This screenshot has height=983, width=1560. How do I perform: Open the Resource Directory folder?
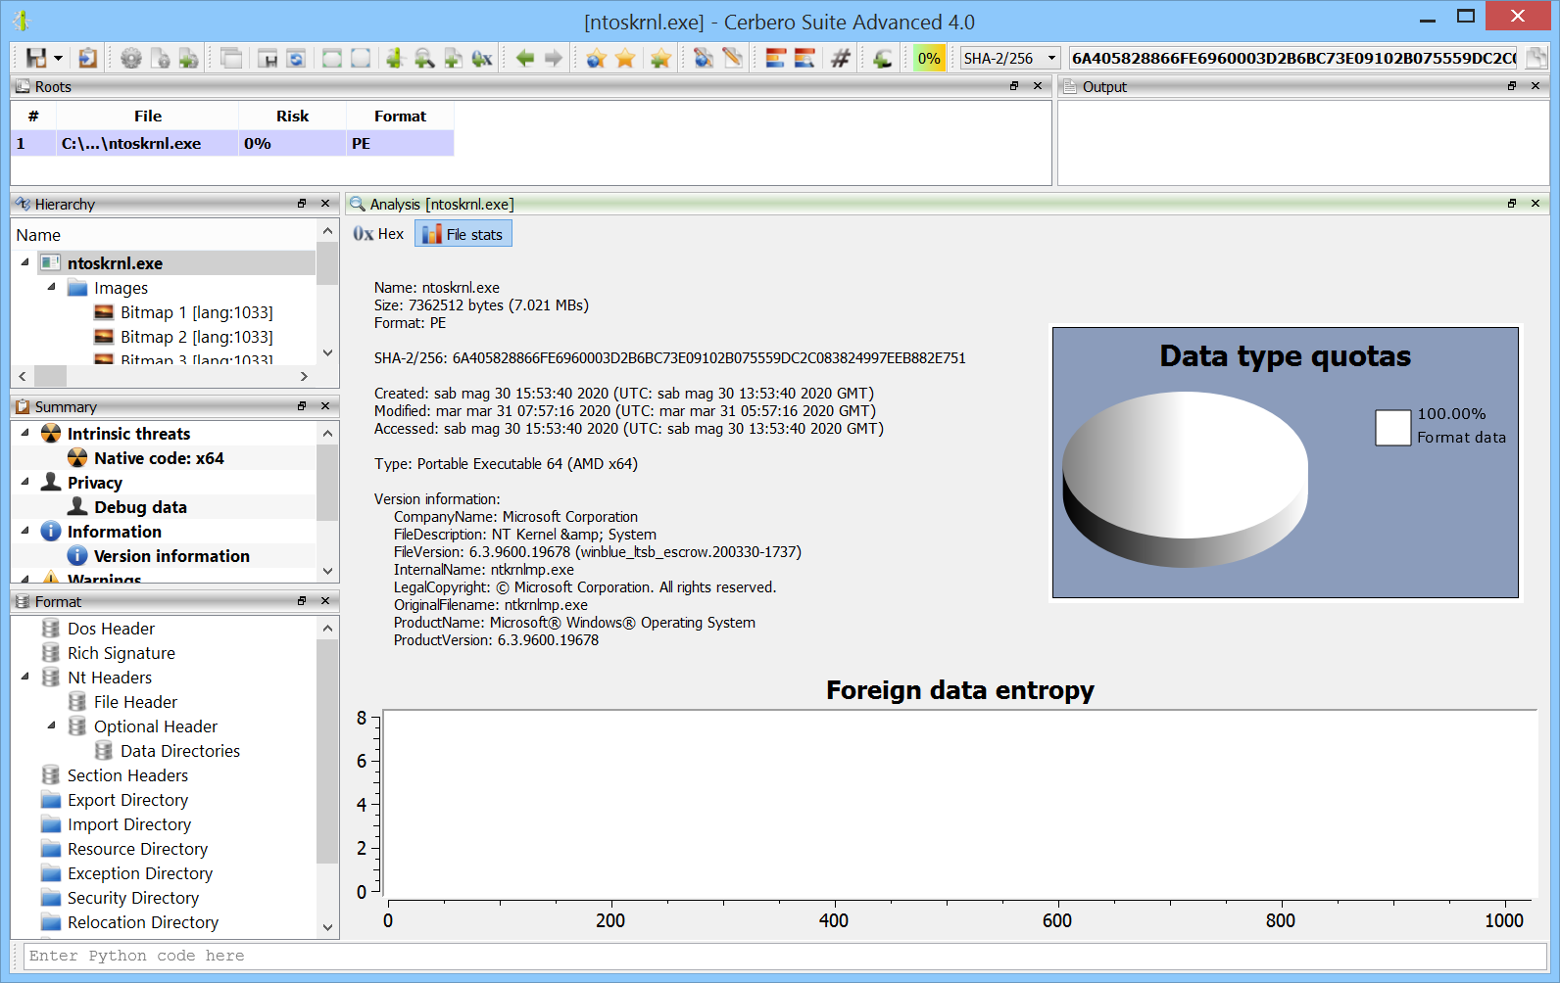click(x=137, y=849)
